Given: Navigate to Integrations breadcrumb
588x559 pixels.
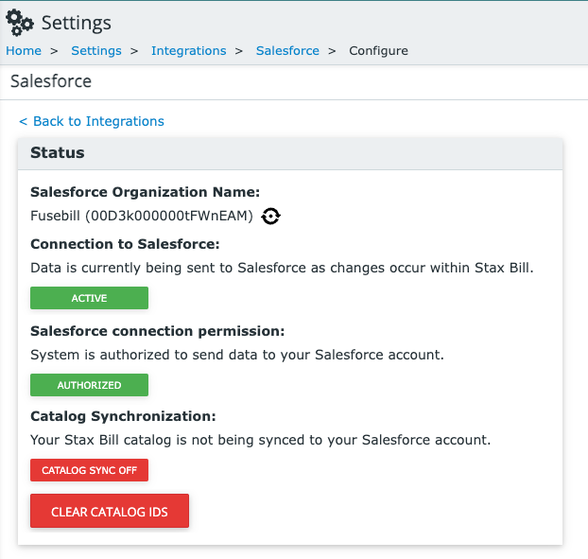Looking at the screenshot, I should click(189, 51).
